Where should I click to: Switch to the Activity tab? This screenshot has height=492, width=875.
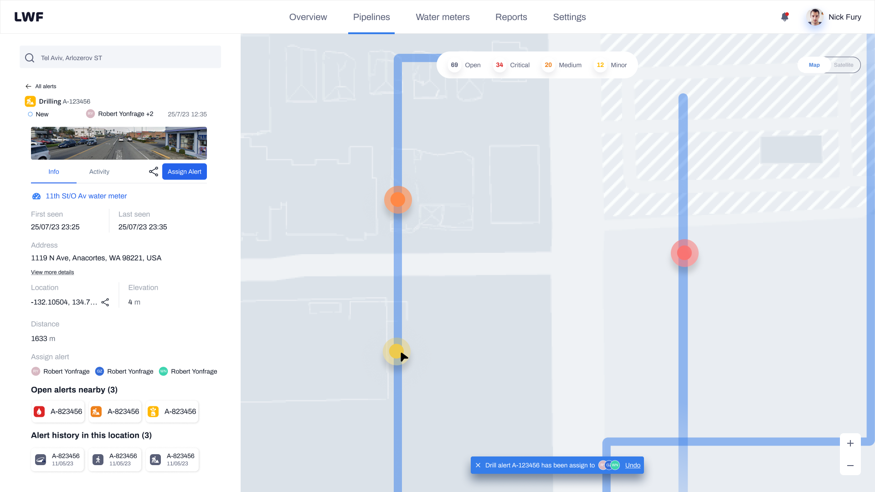[99, 172]
